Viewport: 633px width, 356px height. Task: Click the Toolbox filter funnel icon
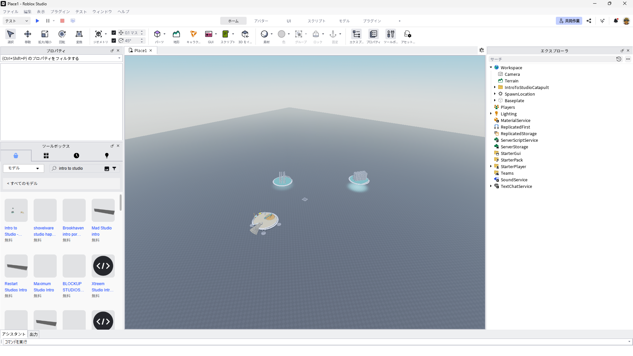click(114, 168)
